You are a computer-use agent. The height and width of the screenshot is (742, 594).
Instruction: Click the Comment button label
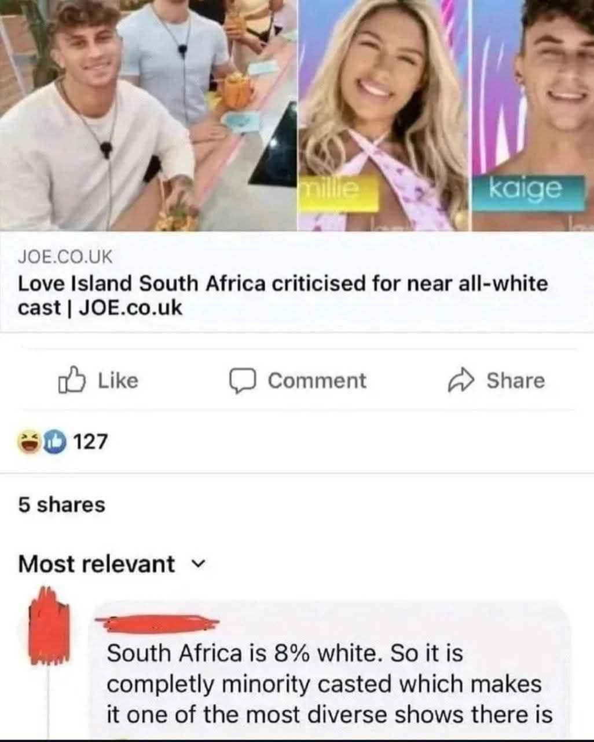[x=317, y=381]
